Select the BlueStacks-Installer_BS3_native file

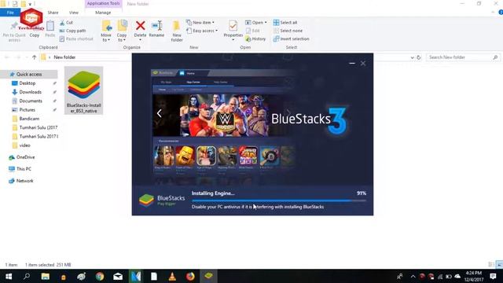pyautogui.click(x=84, y=91)
